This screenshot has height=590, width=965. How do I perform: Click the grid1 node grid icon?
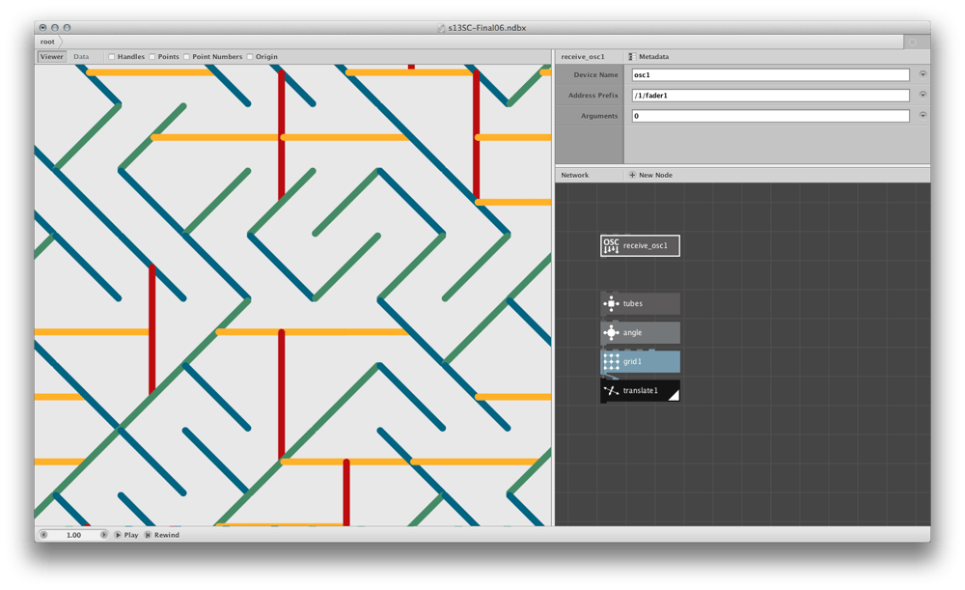[x=611, y=361]
